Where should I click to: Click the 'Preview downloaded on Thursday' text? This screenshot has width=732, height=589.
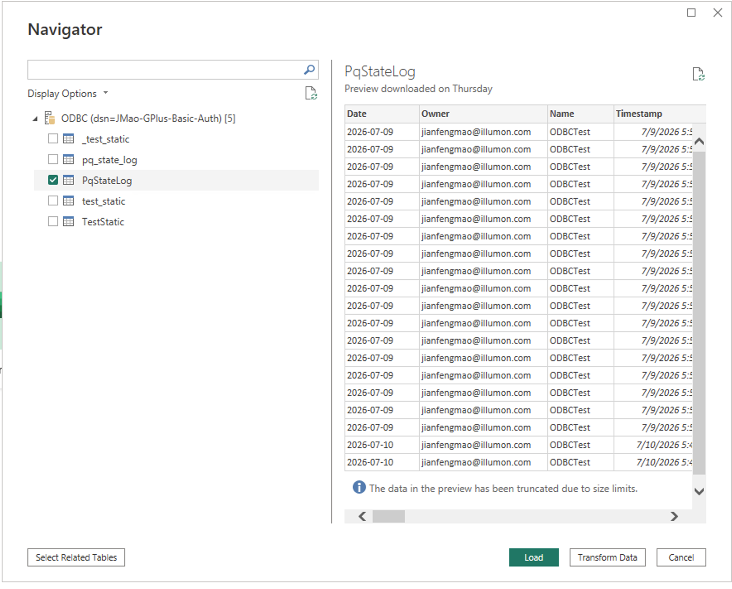(x=419, y=89)
